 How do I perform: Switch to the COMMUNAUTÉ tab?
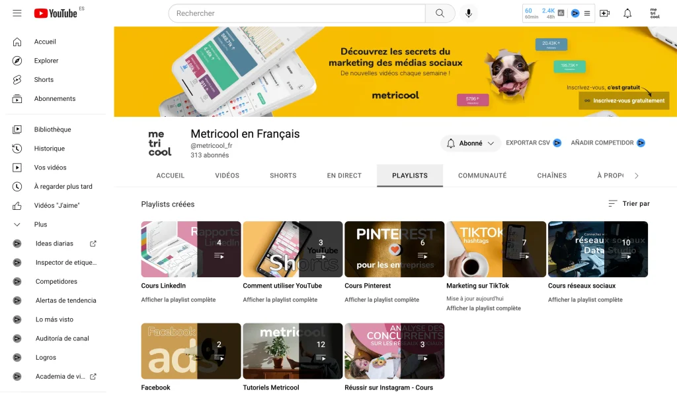click(482, 176)
